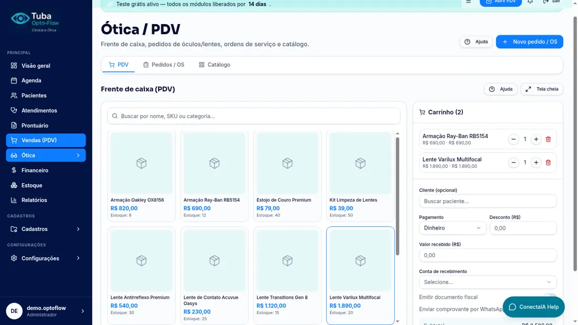Go to Pacientes section
The height and width of the screenshot is (325, 578).
(x=46, y=96)
